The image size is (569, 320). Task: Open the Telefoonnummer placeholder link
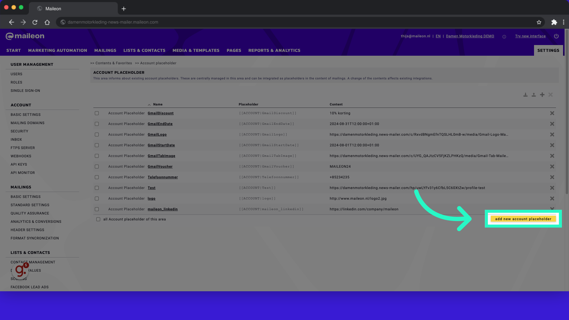point(163,177)
